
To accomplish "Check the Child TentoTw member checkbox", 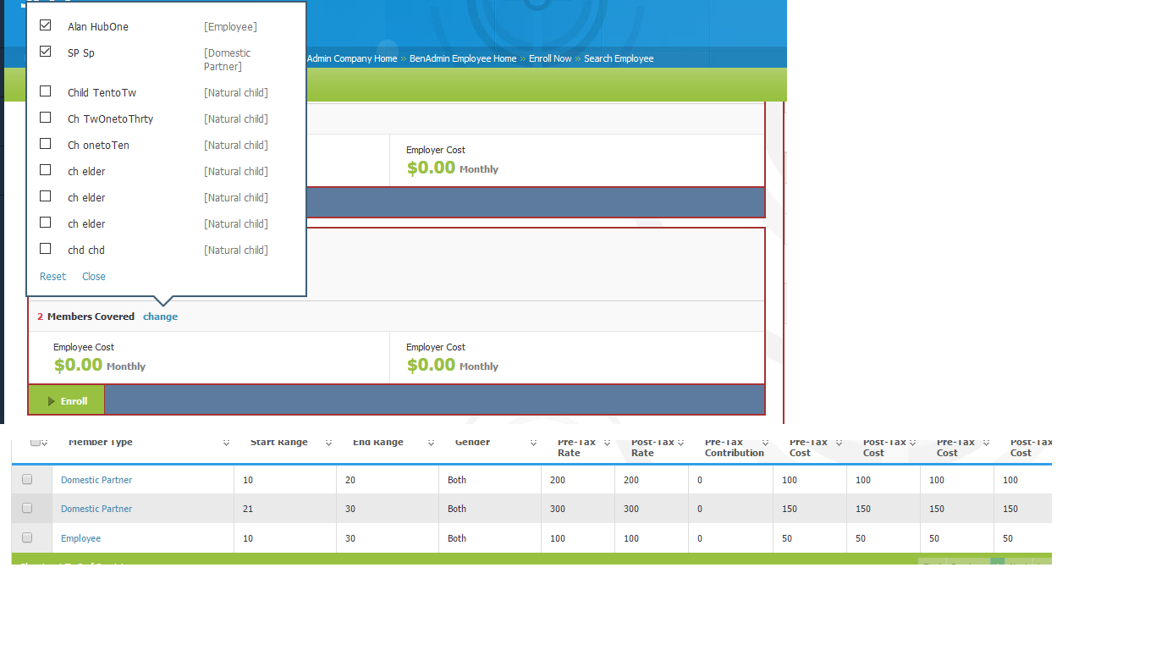I will point(46,91).
